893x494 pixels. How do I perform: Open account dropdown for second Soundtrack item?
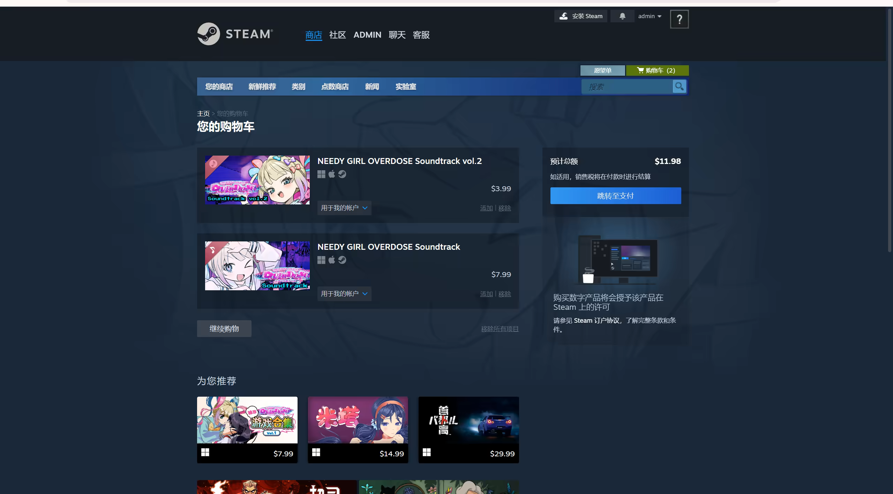click(x=344, y=294)
